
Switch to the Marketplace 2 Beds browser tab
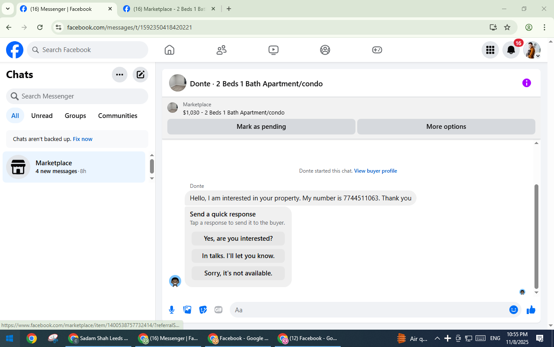pos(169,9)
